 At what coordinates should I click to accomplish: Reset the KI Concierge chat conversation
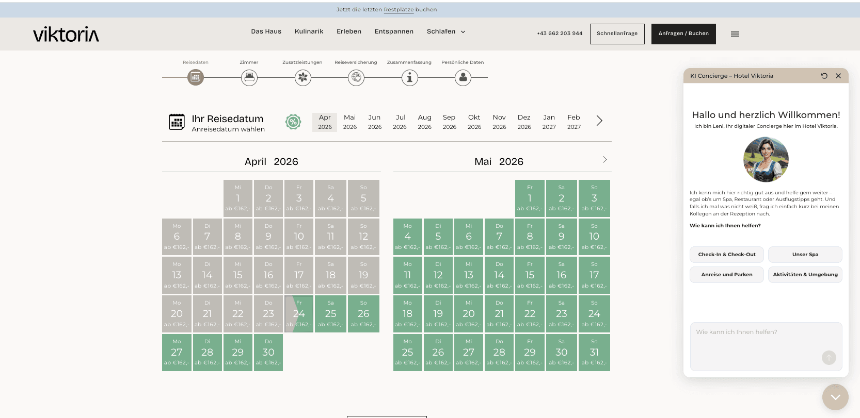[x=824, y=76]
